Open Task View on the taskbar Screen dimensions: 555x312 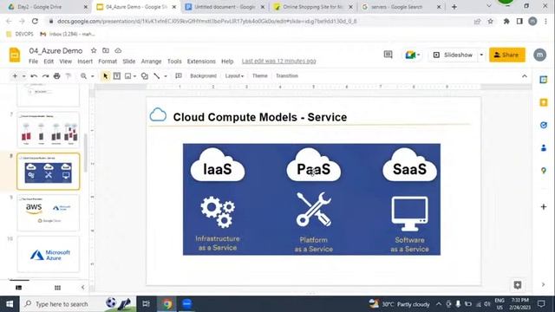click(x=146, y=304)
